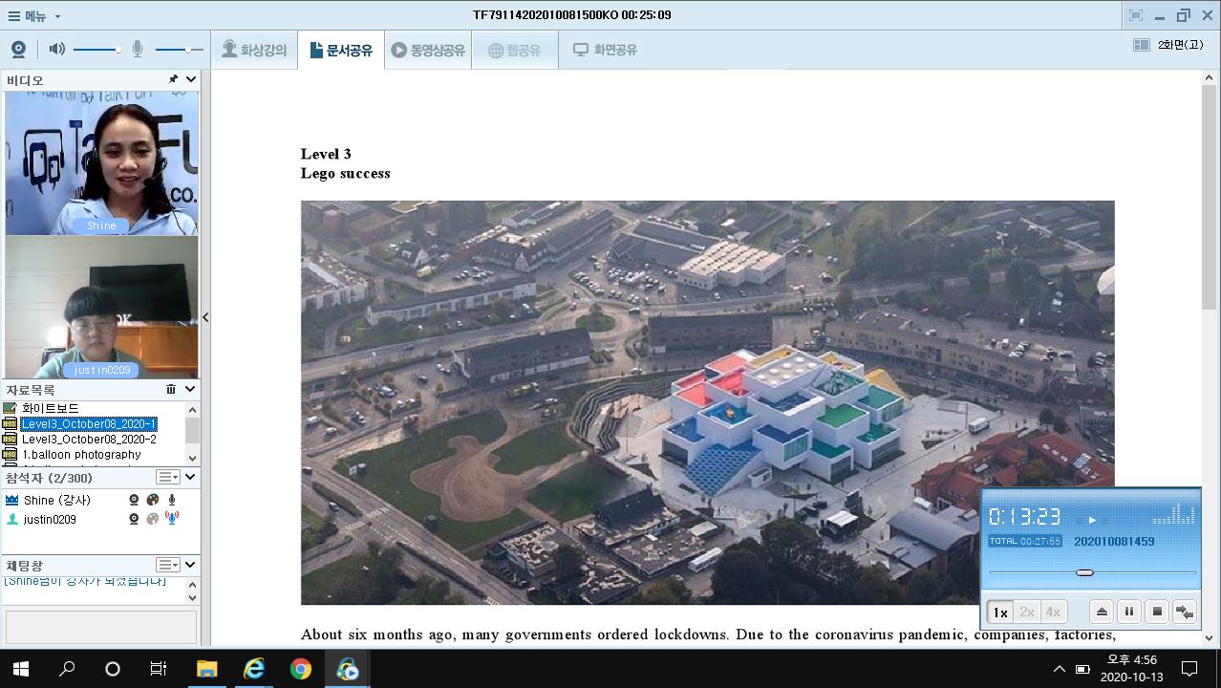Stop the recording playback
Image resolution: width=1221 pixels, height=688 pixels.
click(1156, 612)
